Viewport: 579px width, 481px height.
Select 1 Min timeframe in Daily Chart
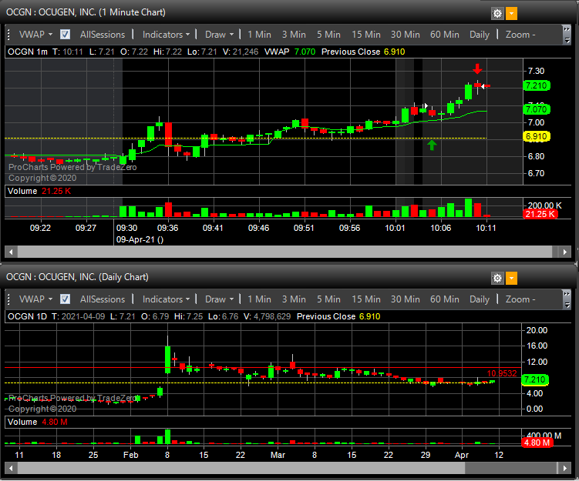259,299
